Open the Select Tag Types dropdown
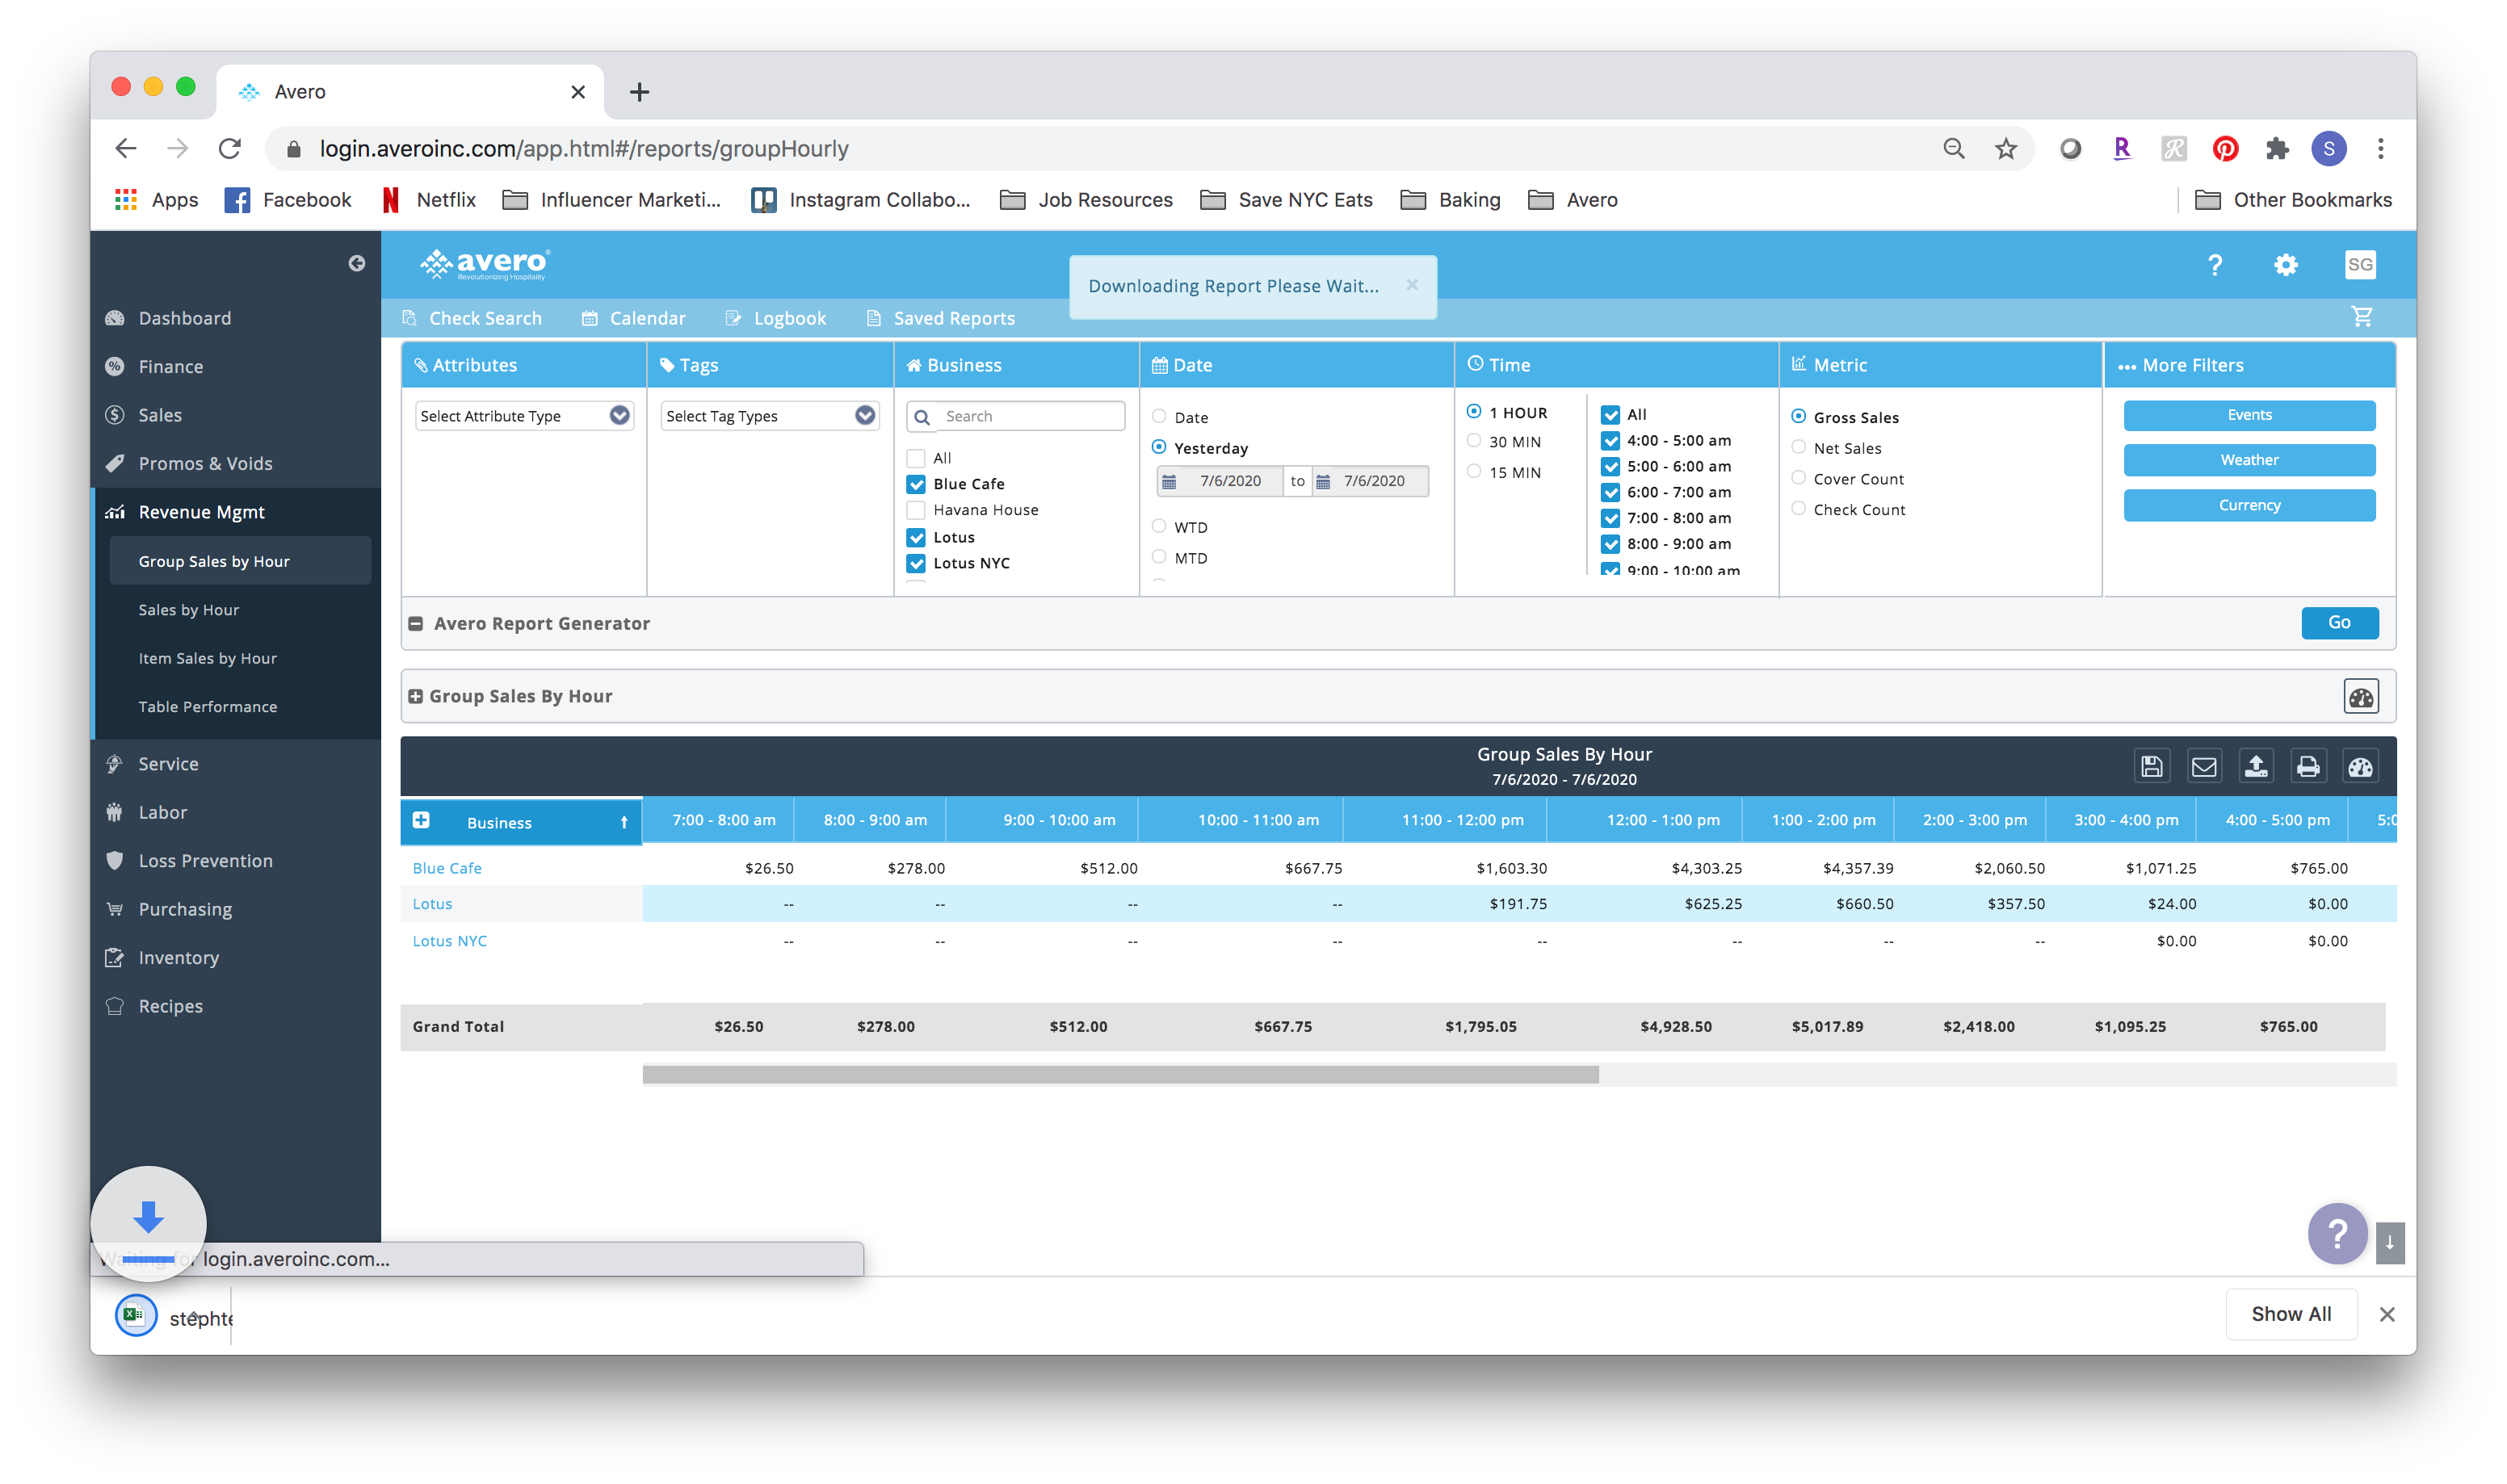Viewport: 2507px width, 1484px height. (770, 416)
